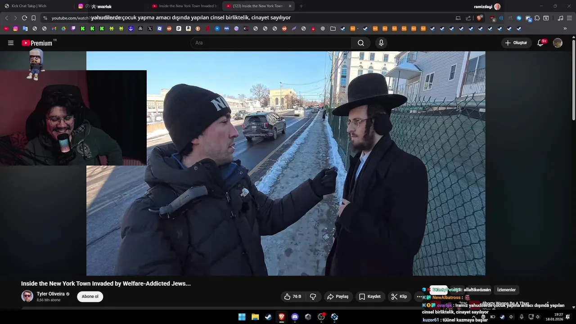
Task: Expand the bookmarks overflow chevron
Action: 565,28
